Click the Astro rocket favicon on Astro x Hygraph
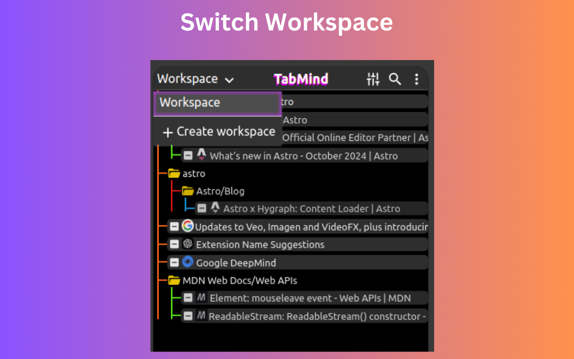Screen dimensions: 574x359 tap(215, 208)
